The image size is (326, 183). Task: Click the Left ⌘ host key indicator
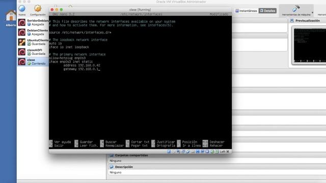[224, 151]
